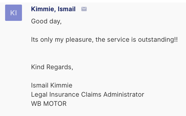Click 'Kimmie' in the signature name line
Screen dimensions: 186x116
click(x=61, y=85)
